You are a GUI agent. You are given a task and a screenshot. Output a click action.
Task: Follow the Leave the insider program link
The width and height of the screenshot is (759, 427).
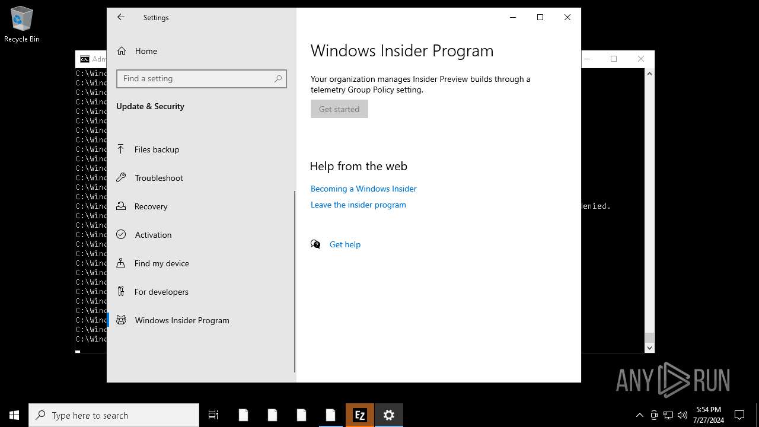[x=358, y=205]
